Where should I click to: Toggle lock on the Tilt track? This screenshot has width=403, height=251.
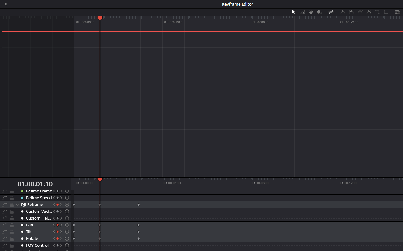[x=12, y=232]
